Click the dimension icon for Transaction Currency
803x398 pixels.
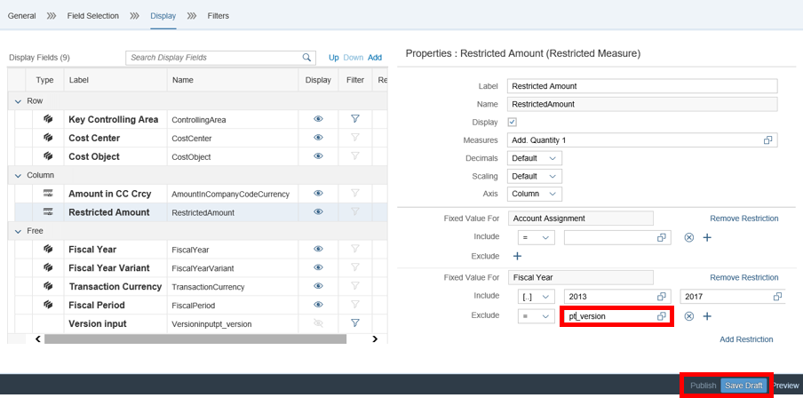pyautogui.click(x=48, y=286)
